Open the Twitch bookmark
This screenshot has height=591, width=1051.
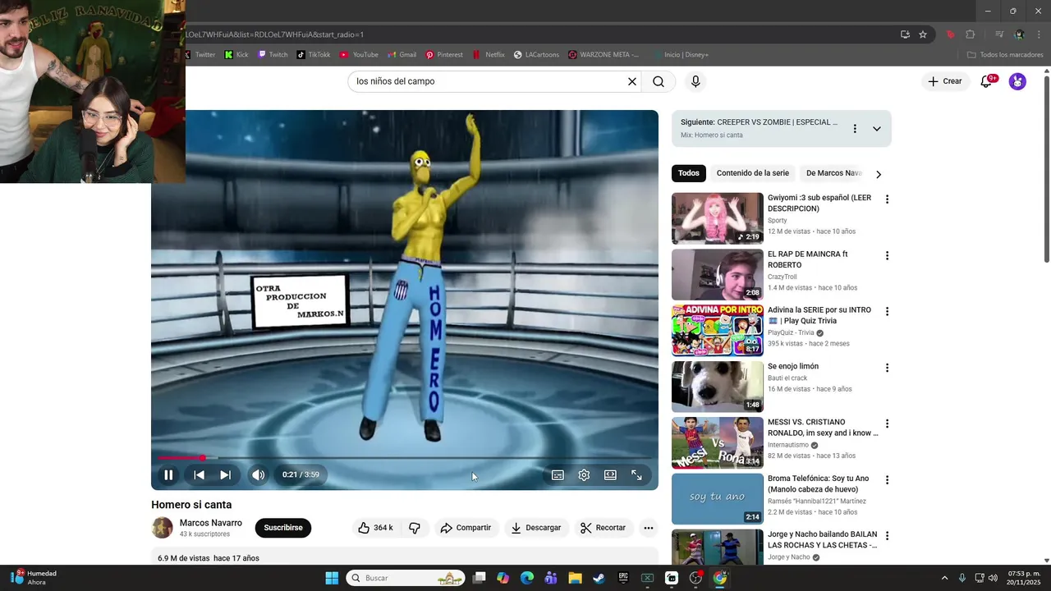[x=273, y=55]
